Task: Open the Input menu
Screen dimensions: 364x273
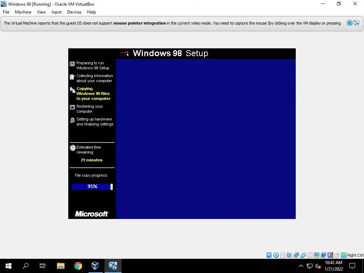Action: tap(57, 12)
